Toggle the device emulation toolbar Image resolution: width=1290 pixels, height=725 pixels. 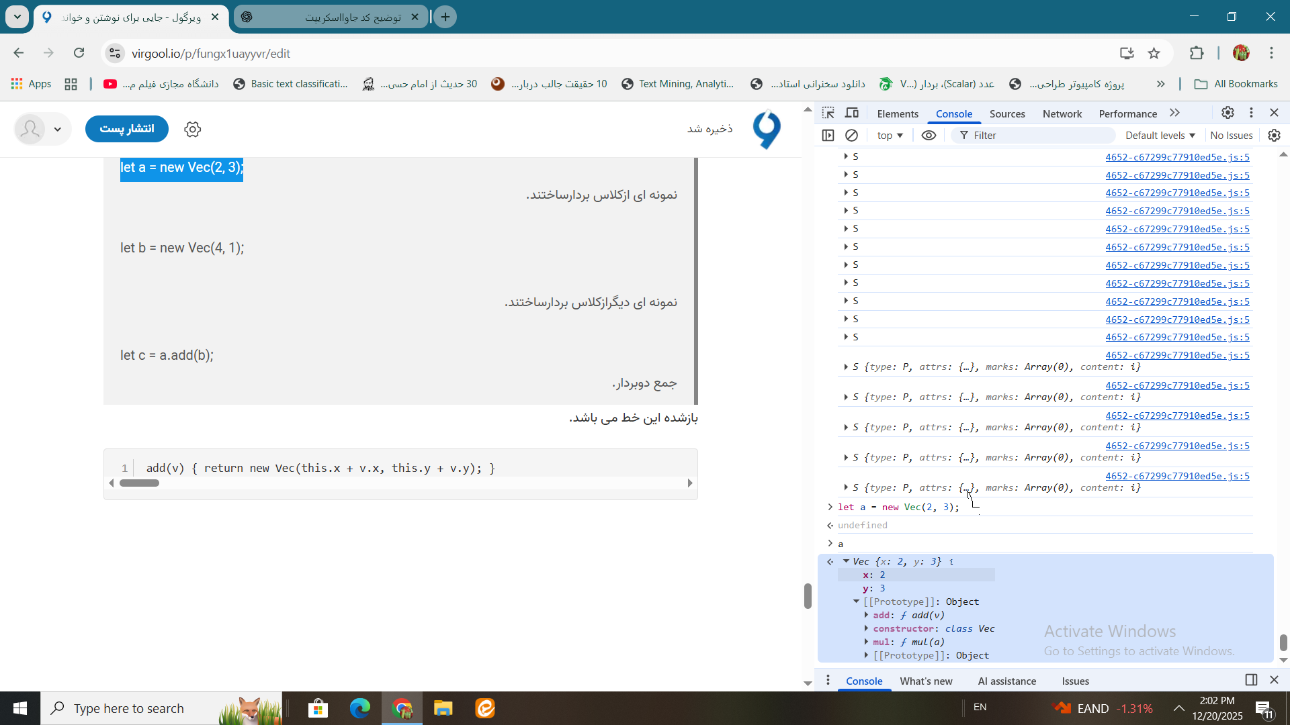[851, 113]
